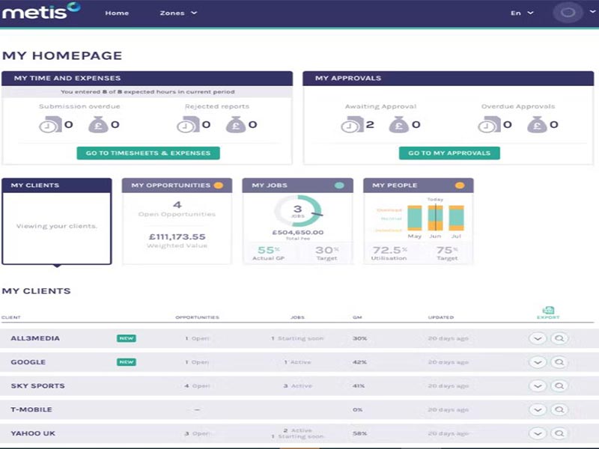This screenshot has width=599, height=449.
Task: Expand the Zones dropdown menu
Action: point(178,13)
